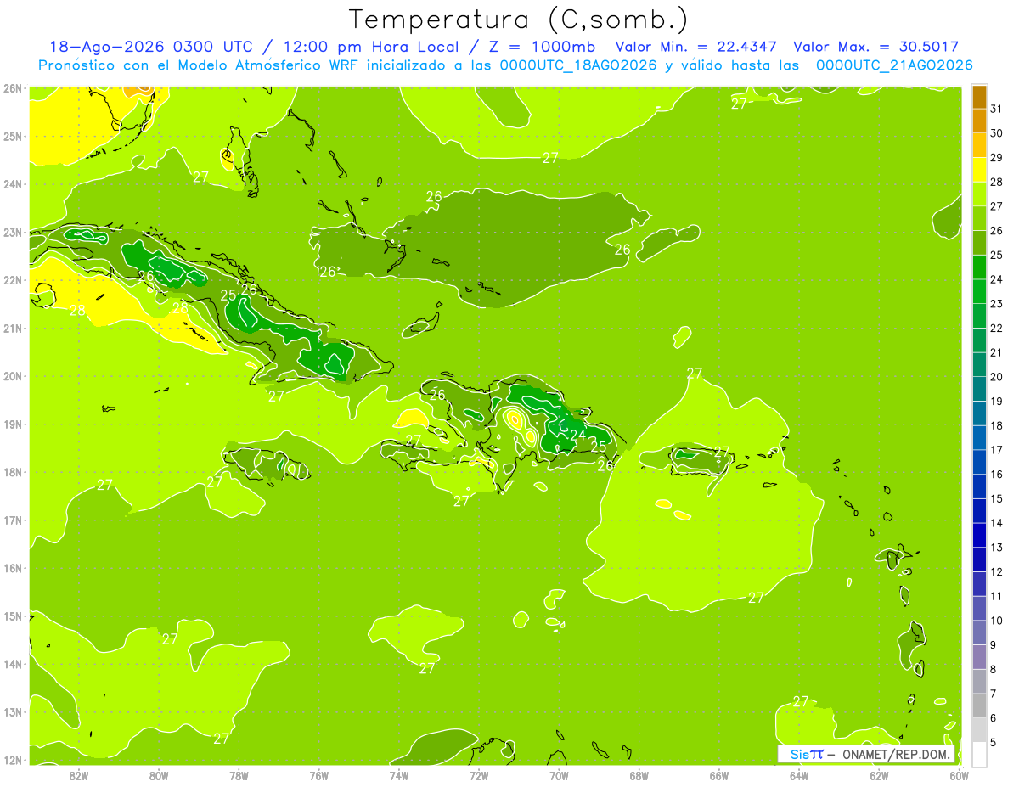Click the 'Z = 1000mb' level text
Image resolution: width=1019 pixels, height=787 pixels.
(540, 47)
